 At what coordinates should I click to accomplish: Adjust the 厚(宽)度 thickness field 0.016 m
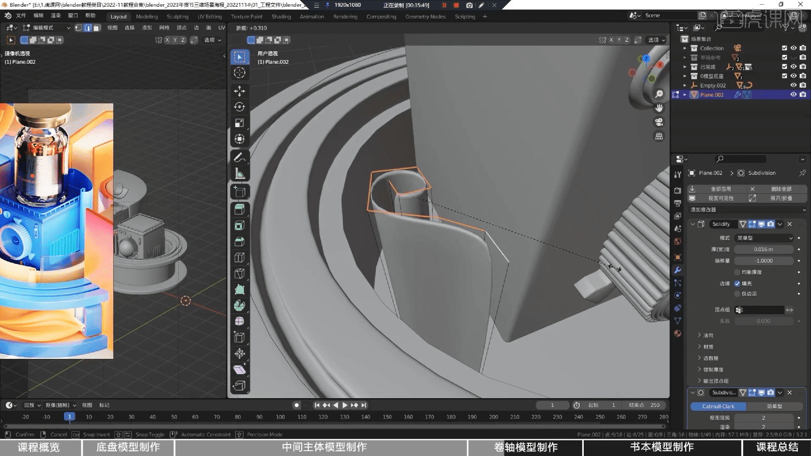[x=764, y=250]
